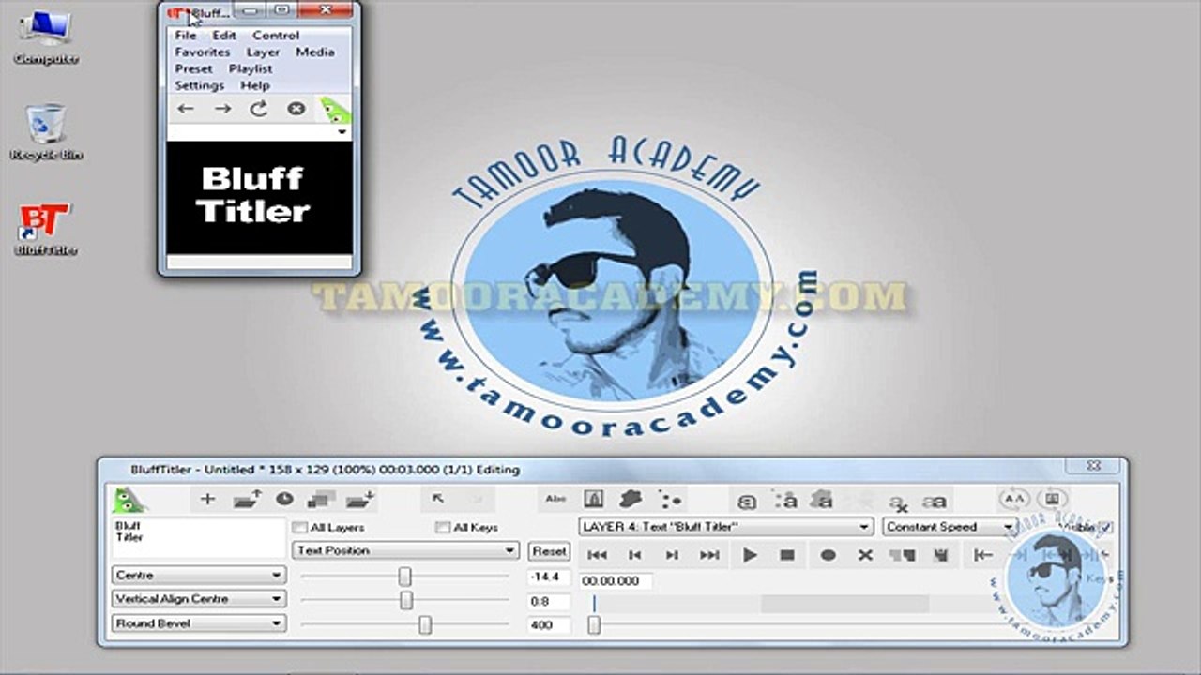1201x675 pixels.
Task: Open the Edit menu
Action: pos(223,36)
